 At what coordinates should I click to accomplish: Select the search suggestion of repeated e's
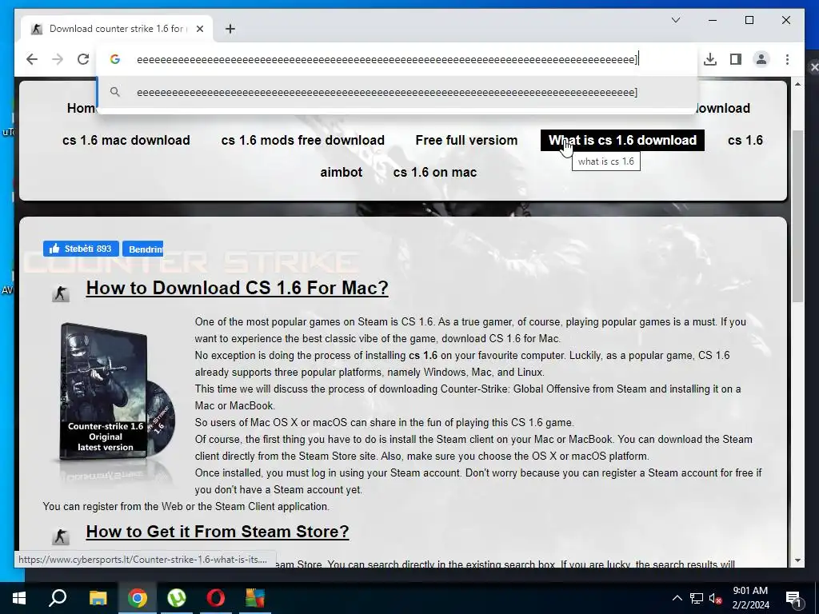click(x=397, y=93)
